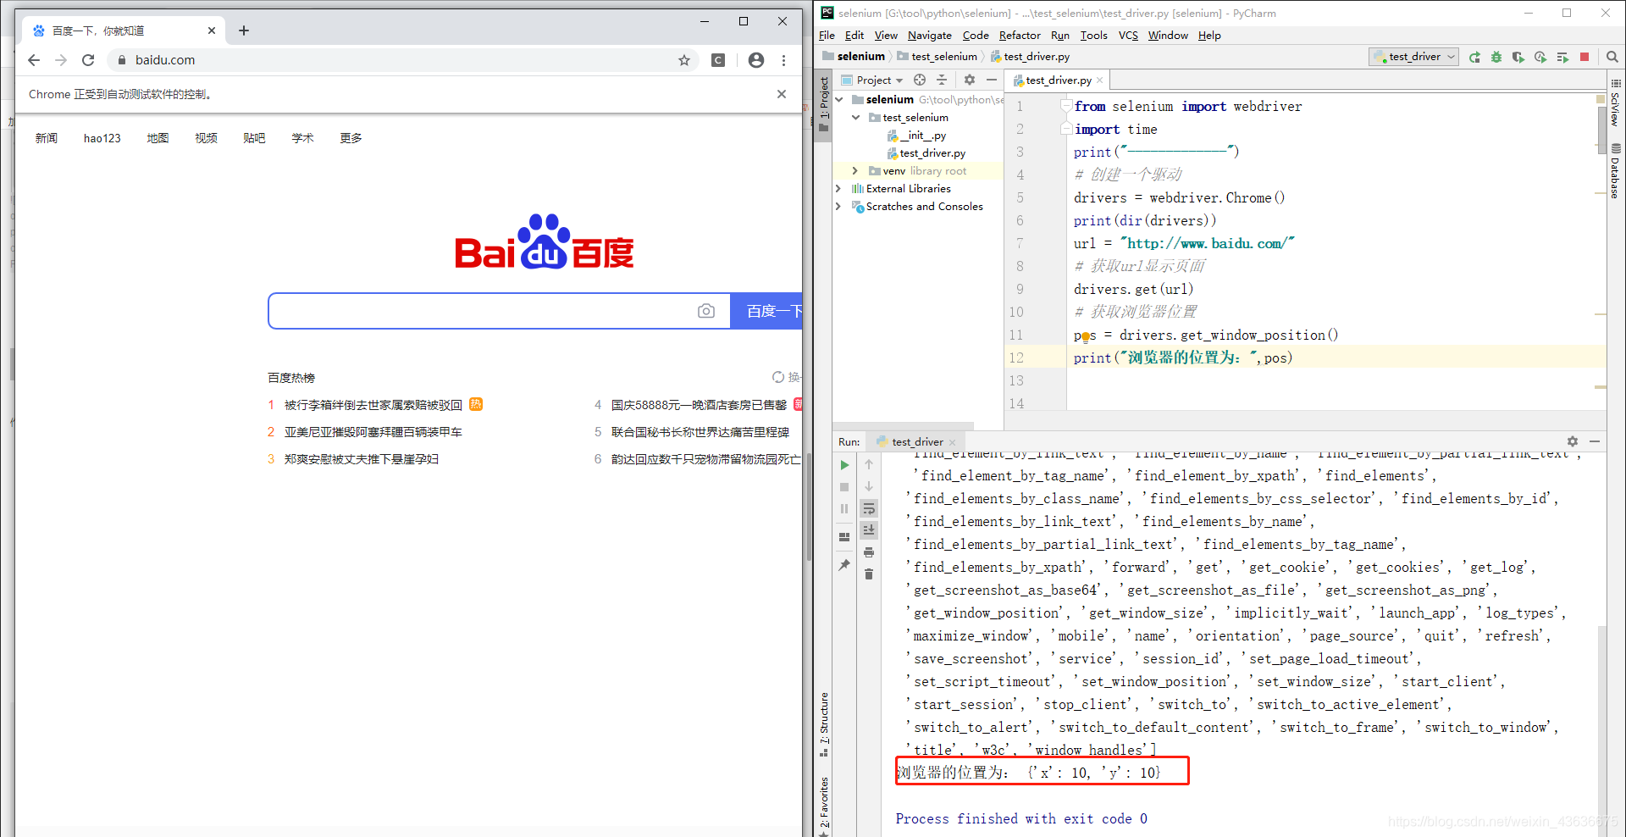Expand External Libraries in project tree

pyautogui.click(x=839, y=188)
